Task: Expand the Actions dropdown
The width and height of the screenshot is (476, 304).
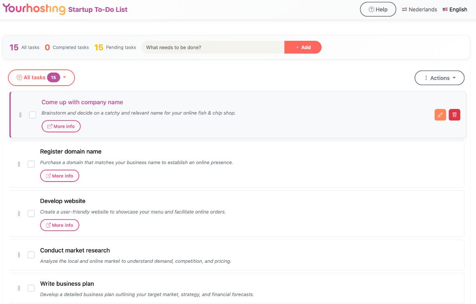Action: (x=440, y=78)
